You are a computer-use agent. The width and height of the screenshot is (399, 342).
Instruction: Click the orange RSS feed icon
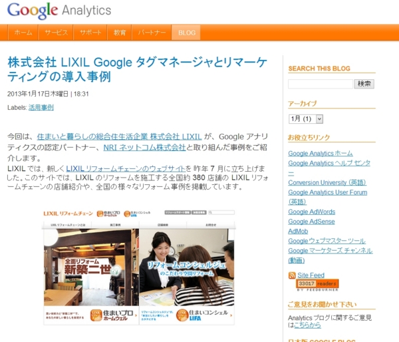tap(292, 275)
